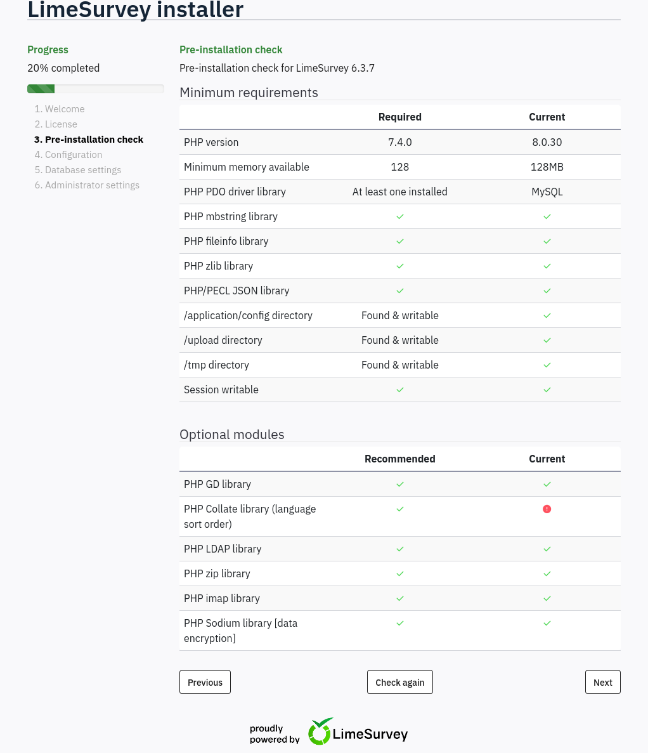Click the Current checkmark for PHP zip library
This screenshot has width=648, height=753.
click(547, 573)
